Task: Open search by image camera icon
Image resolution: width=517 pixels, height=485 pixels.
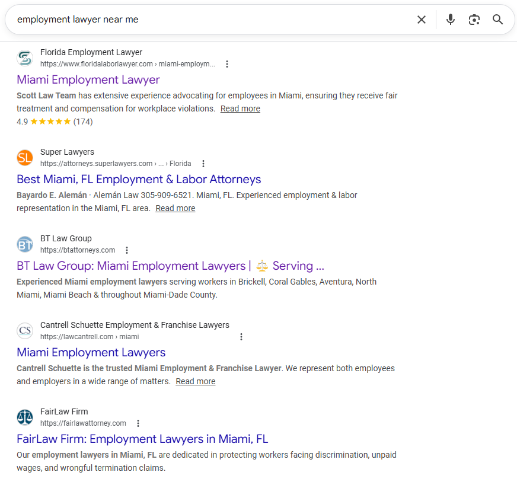Action: pos(474,20)
